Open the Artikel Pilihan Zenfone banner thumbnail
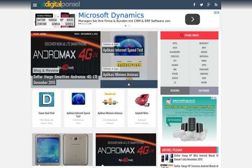Image resolution: width=252 pixels, height=168 pixels. [x=55, y=20]
